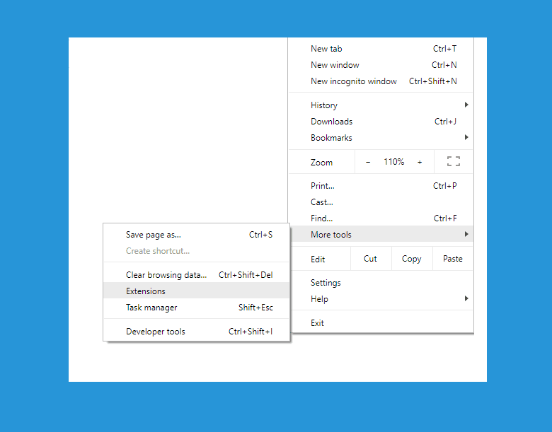Expand the History submenu
The image size is (552, 432).
[381, 105]
